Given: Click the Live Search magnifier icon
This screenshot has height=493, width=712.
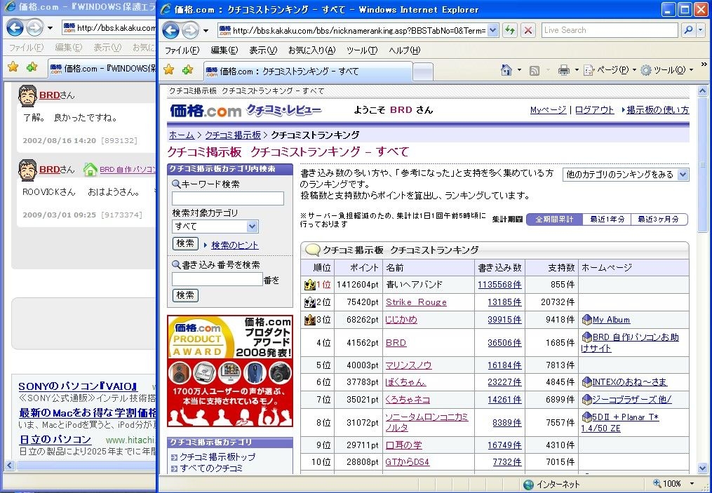Looking at the screenshot, I should [688, 30].
